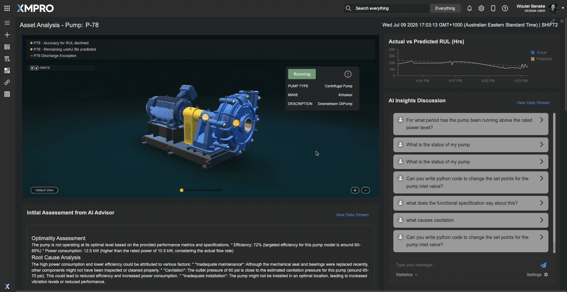Expand the Statistics dropdown
This screenshot has height=292, width=567.
pos(407,275)
